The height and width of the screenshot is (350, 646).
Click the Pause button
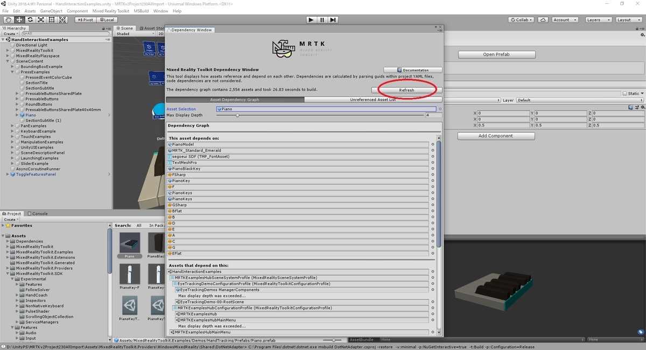pos(322,20)
